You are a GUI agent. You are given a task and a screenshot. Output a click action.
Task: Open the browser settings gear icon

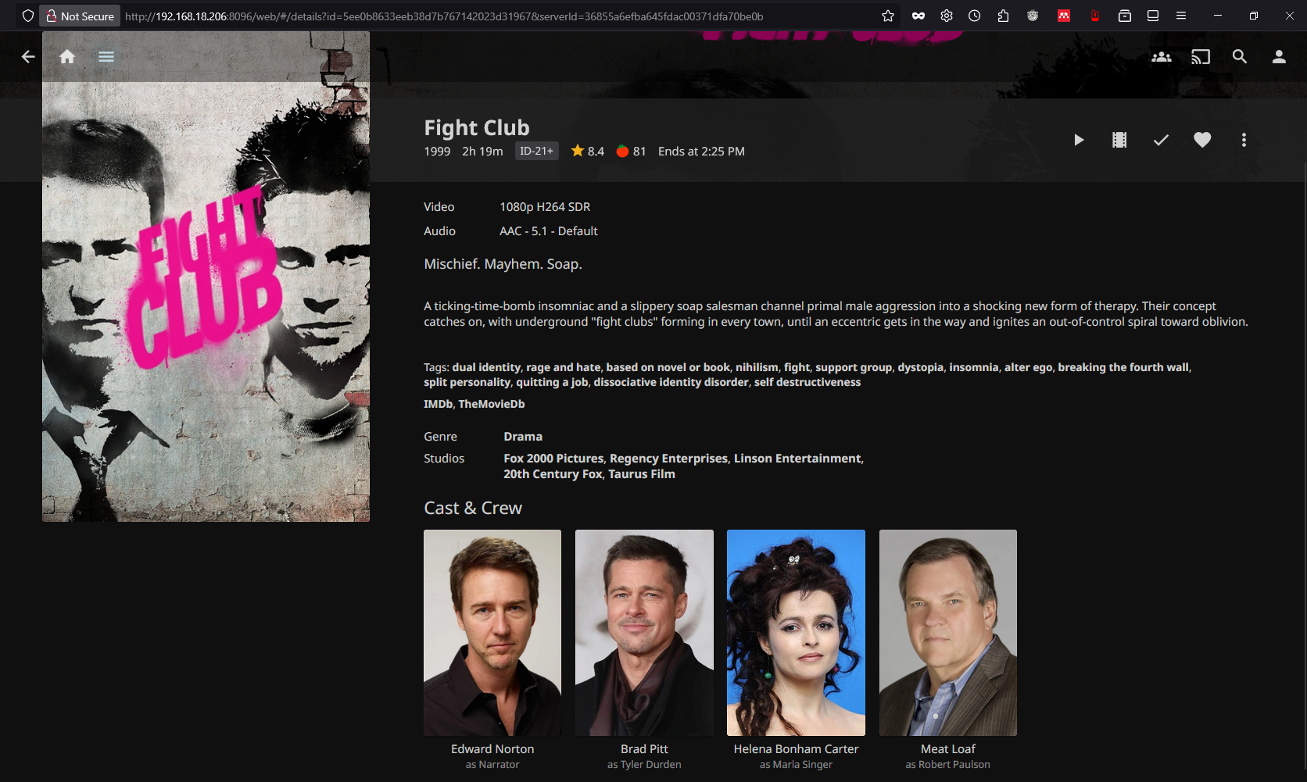[x=947, y=16]
